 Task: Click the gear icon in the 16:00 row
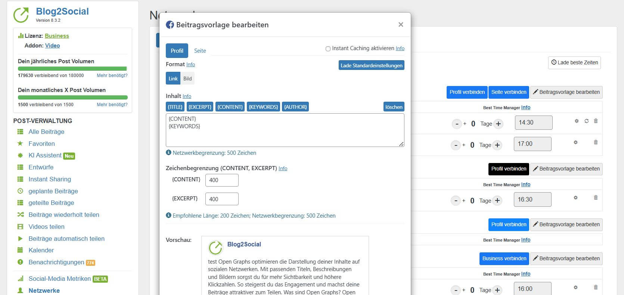click(x=575, y=287)
